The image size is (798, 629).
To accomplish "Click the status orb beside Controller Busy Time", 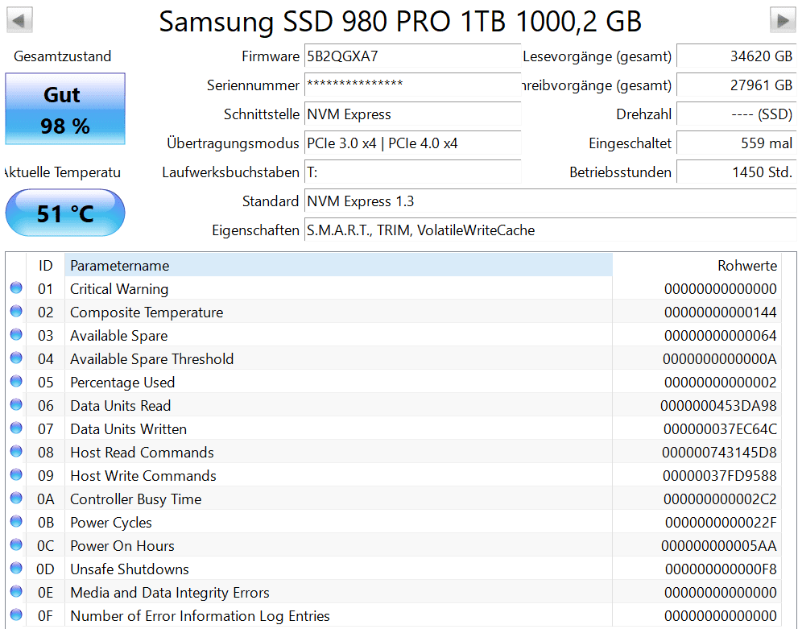I will point(16,499).
